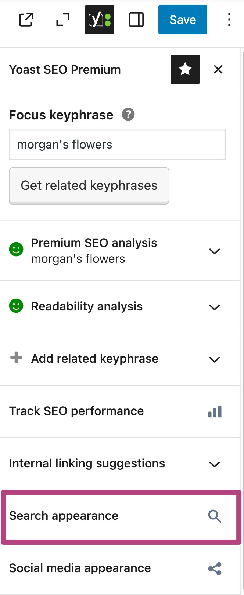Open the three-dot options menu

[229, 20]
